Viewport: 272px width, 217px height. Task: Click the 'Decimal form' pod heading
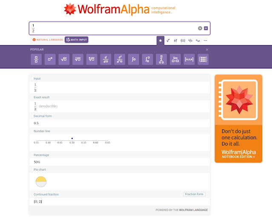(43, 116)
